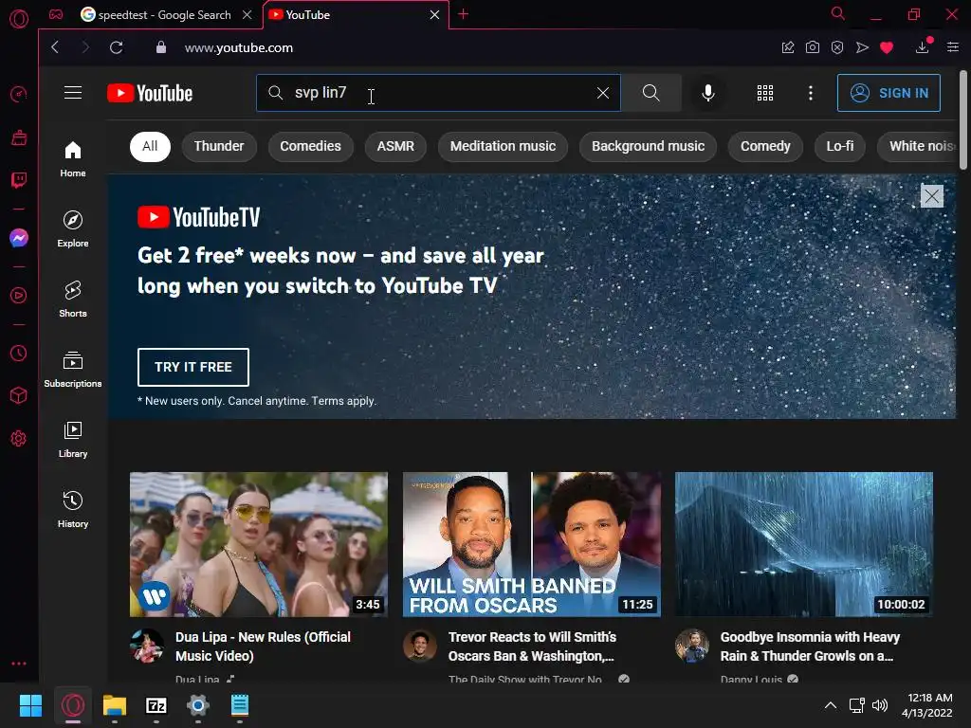Select the Lo-fi filter chip
The width and height of the screenshot is (971, 728).
pos(840,146)
